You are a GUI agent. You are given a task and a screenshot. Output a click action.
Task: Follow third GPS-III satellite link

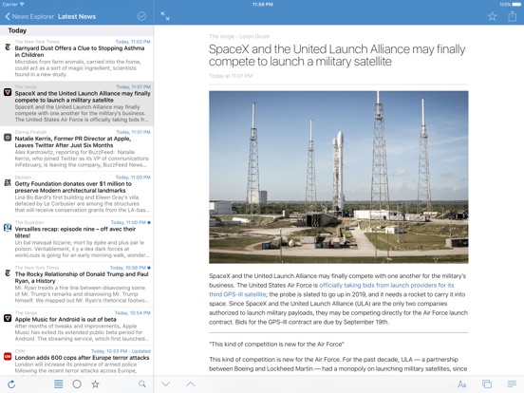237,294
